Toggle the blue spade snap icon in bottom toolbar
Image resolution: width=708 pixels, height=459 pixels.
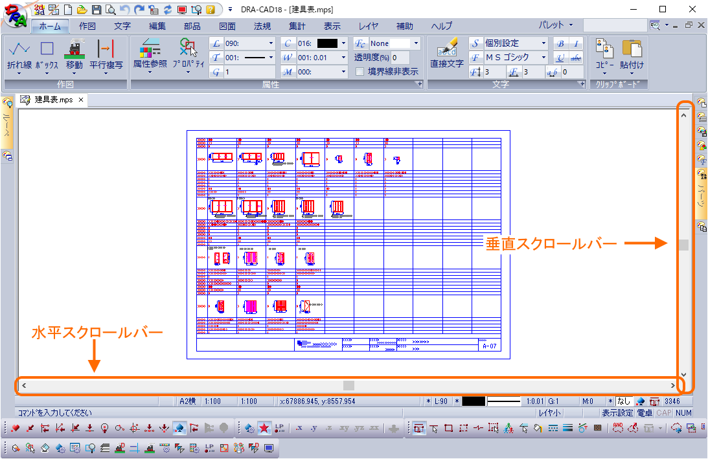click(x=179, y=428)
